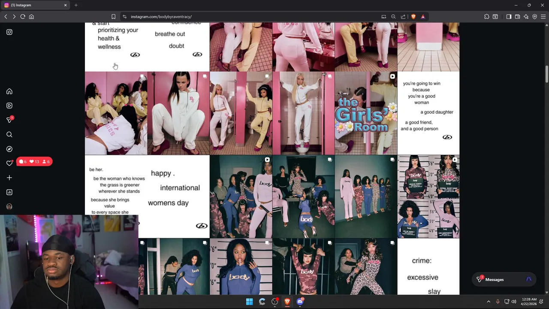Open the browser hamburger menu
This screenshot has width=549, height=309.
[543, 17]
